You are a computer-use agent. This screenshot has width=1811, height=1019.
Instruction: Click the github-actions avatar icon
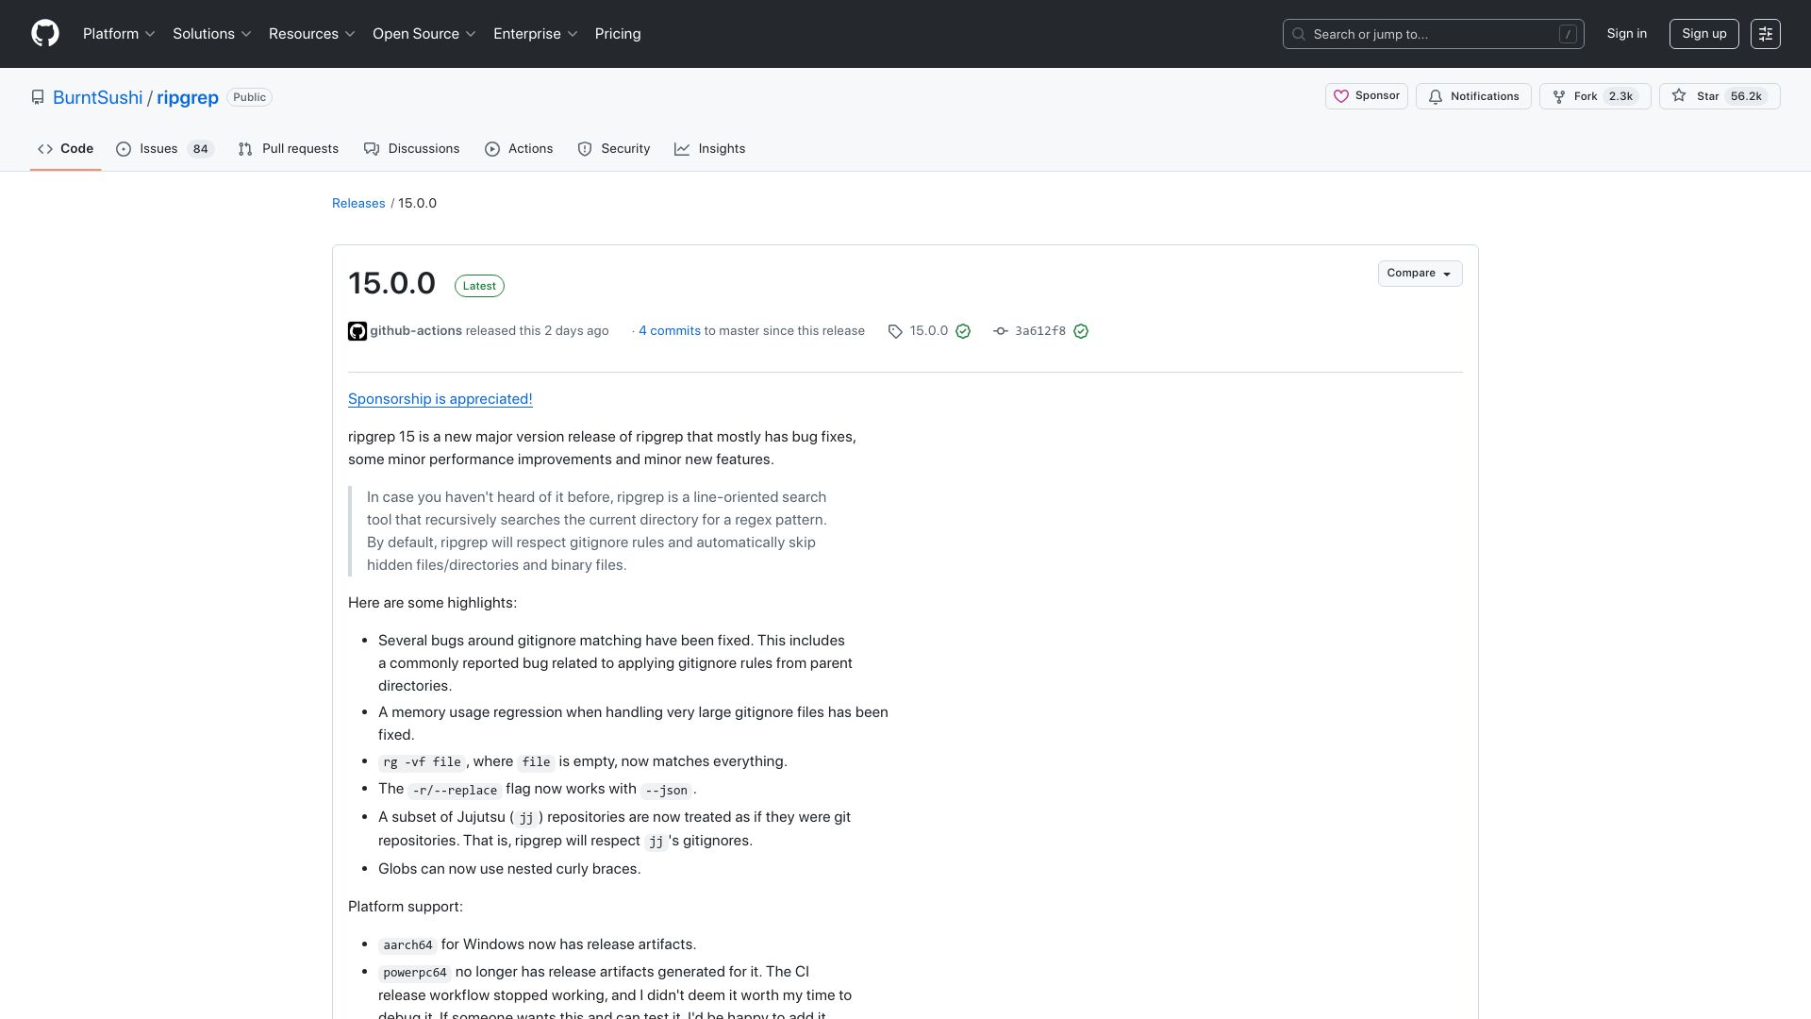click(357, 331)
